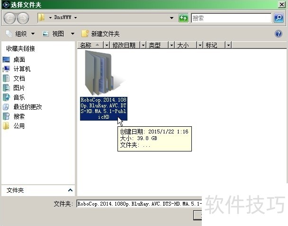
Task: Click in the 搜索 search field
Action: (231, 18)
